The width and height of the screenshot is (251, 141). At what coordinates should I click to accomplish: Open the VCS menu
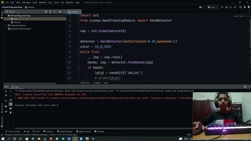coord(62,3)
